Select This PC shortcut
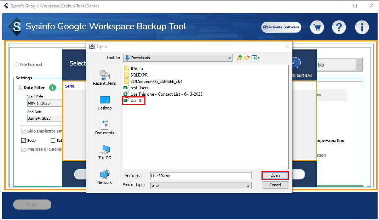The height and width of the screenshot is (220, 379). click(x=104, y=152)
